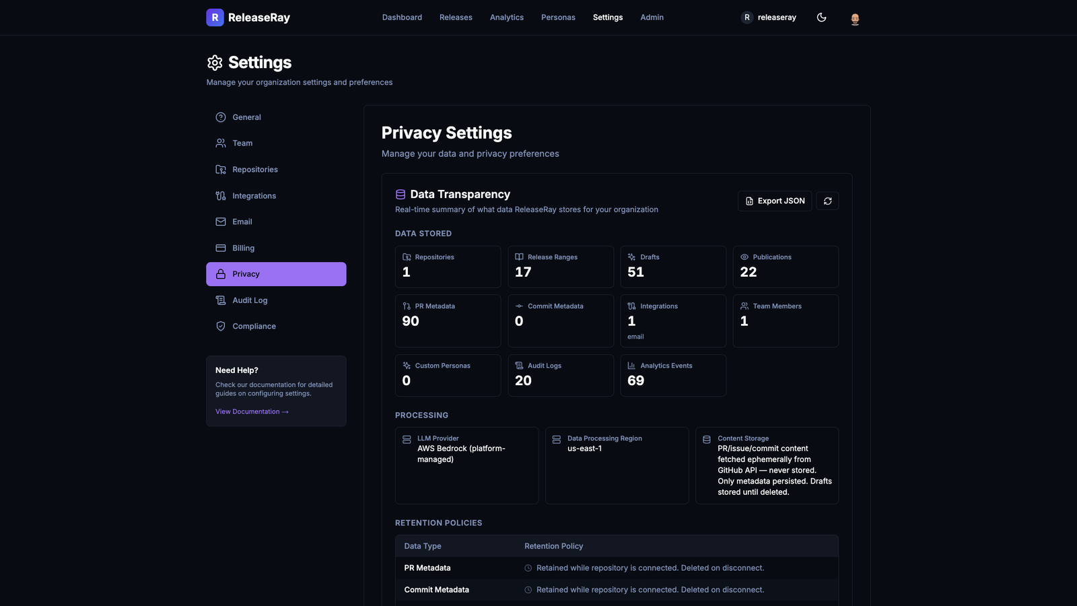Click the Settings gear icon above the heading

pyautogui.click(x=215, y=62)
